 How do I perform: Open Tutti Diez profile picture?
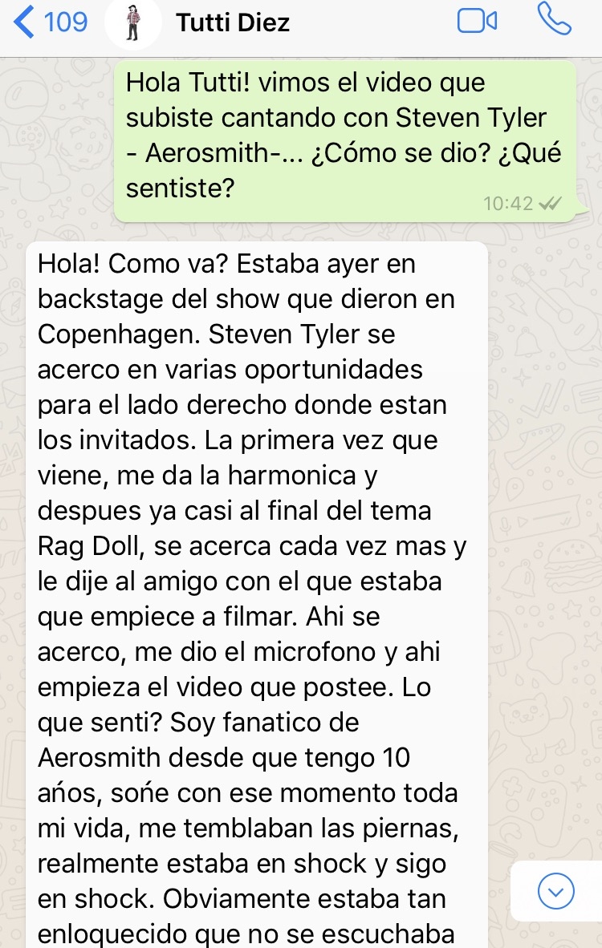(133, 22)
